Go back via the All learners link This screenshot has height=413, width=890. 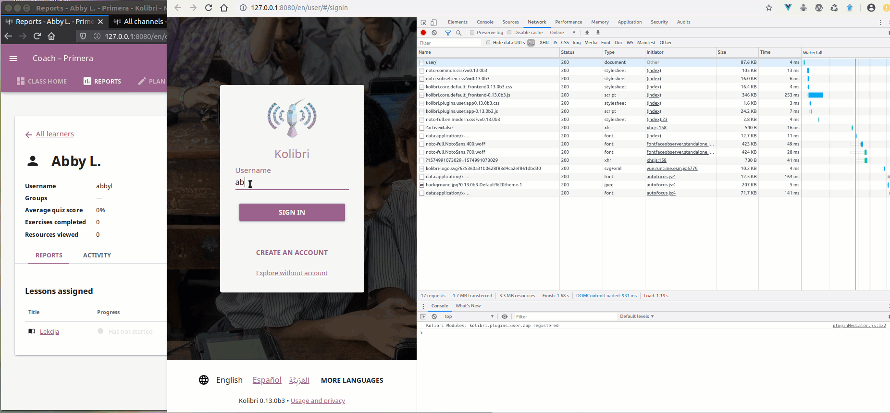tap(55, 134)
